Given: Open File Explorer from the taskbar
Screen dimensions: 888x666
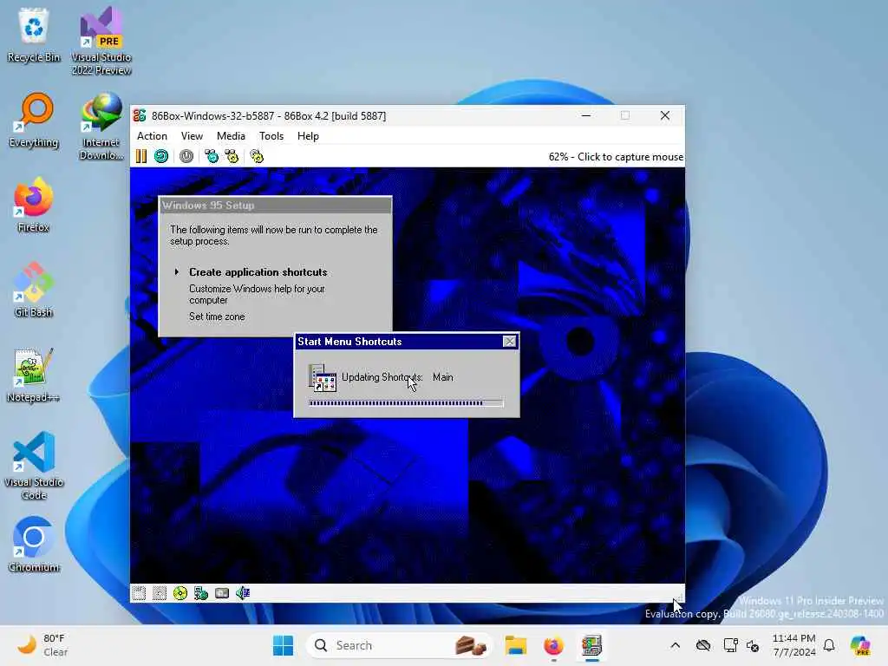Looking at the screenshot, I should pos(516,645).
